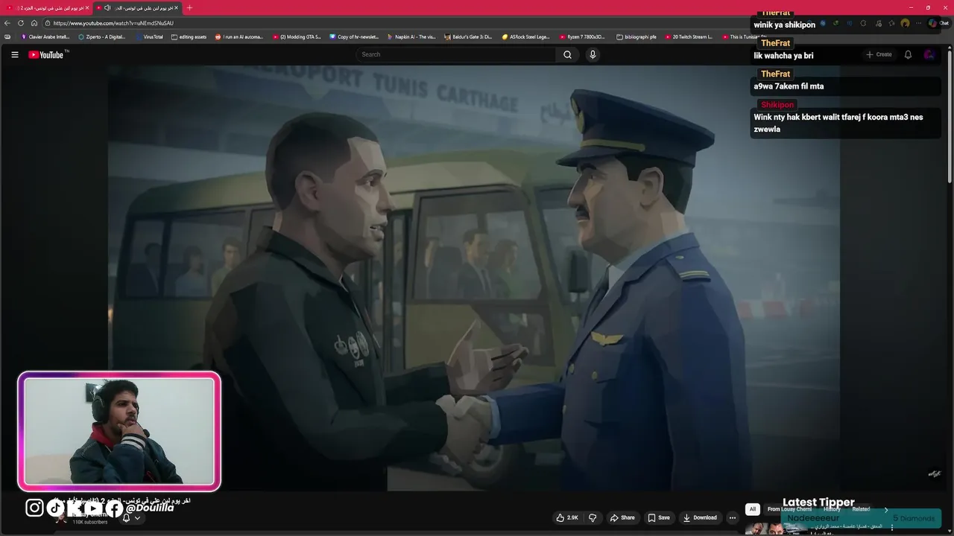
Task: Open a new browser tab with plus
Action: click(x=189, y=7)
